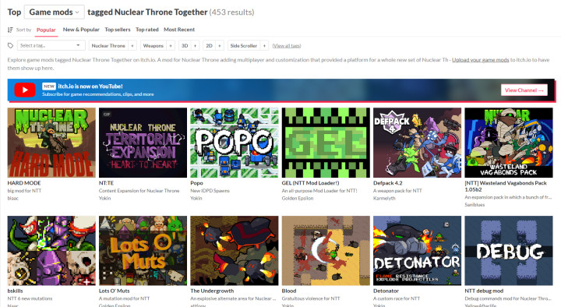The width and height of the screenshot is (561, 307).
Task: Add the 2D tag filter plus icon
Action: click(x=219, y=45)
